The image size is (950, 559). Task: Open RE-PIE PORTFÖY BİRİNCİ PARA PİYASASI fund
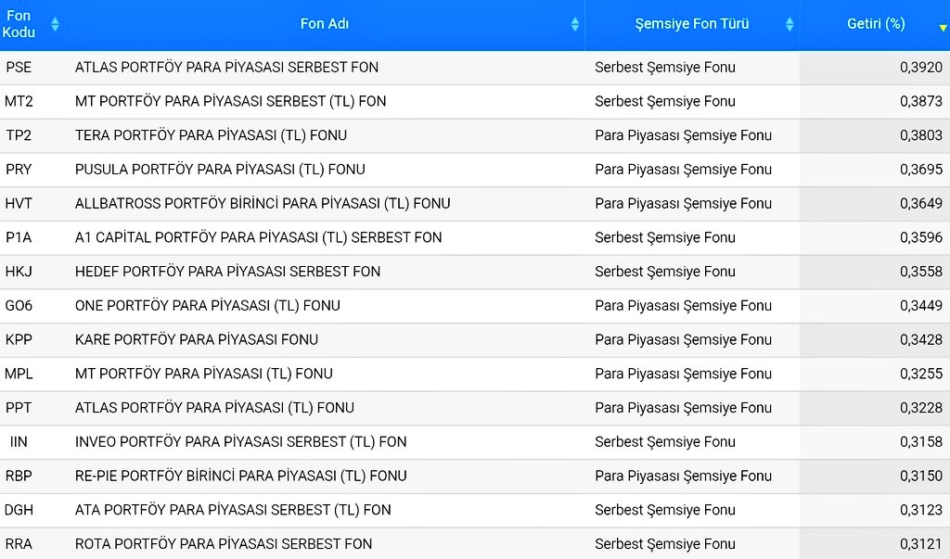[240, 476]
